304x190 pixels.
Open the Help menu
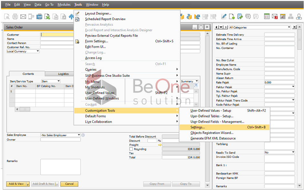(x=105, y=5)
